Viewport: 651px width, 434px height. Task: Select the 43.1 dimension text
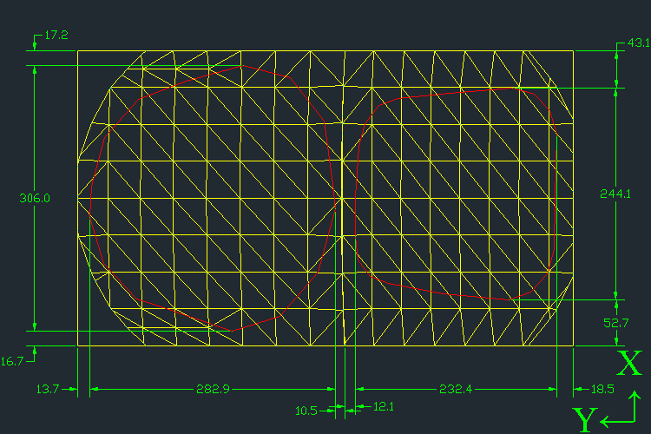(639, 43)
